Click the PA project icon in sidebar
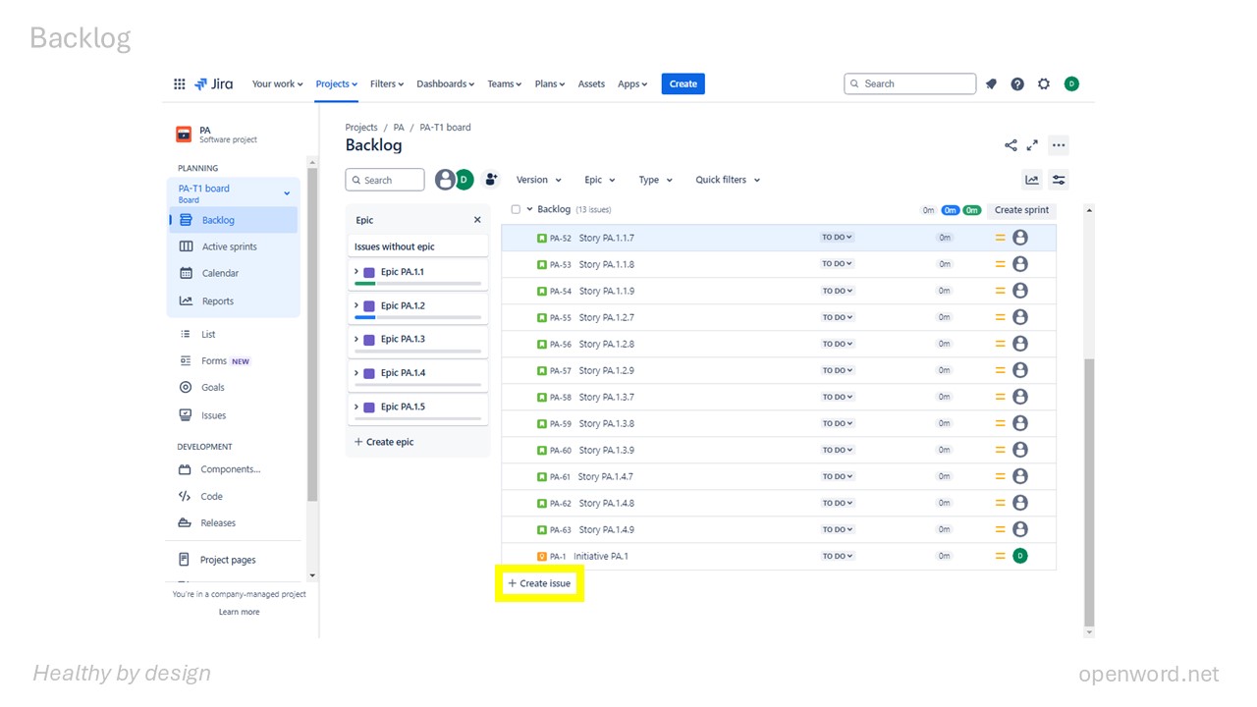This screenshot has width=1257, height=707. tap(184, 135)
